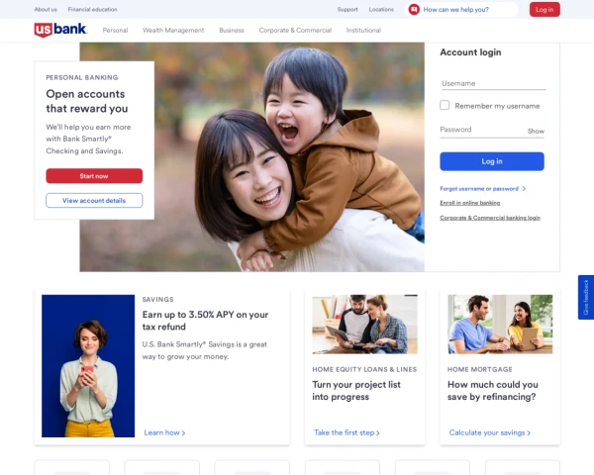Click the red chat assistant icon

(414, 10)
